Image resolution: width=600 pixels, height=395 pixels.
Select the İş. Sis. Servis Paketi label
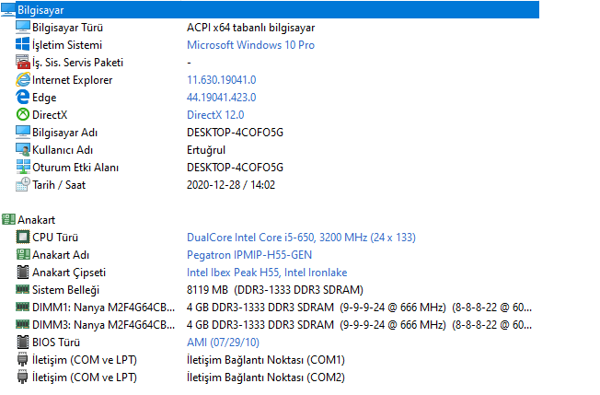77,63
